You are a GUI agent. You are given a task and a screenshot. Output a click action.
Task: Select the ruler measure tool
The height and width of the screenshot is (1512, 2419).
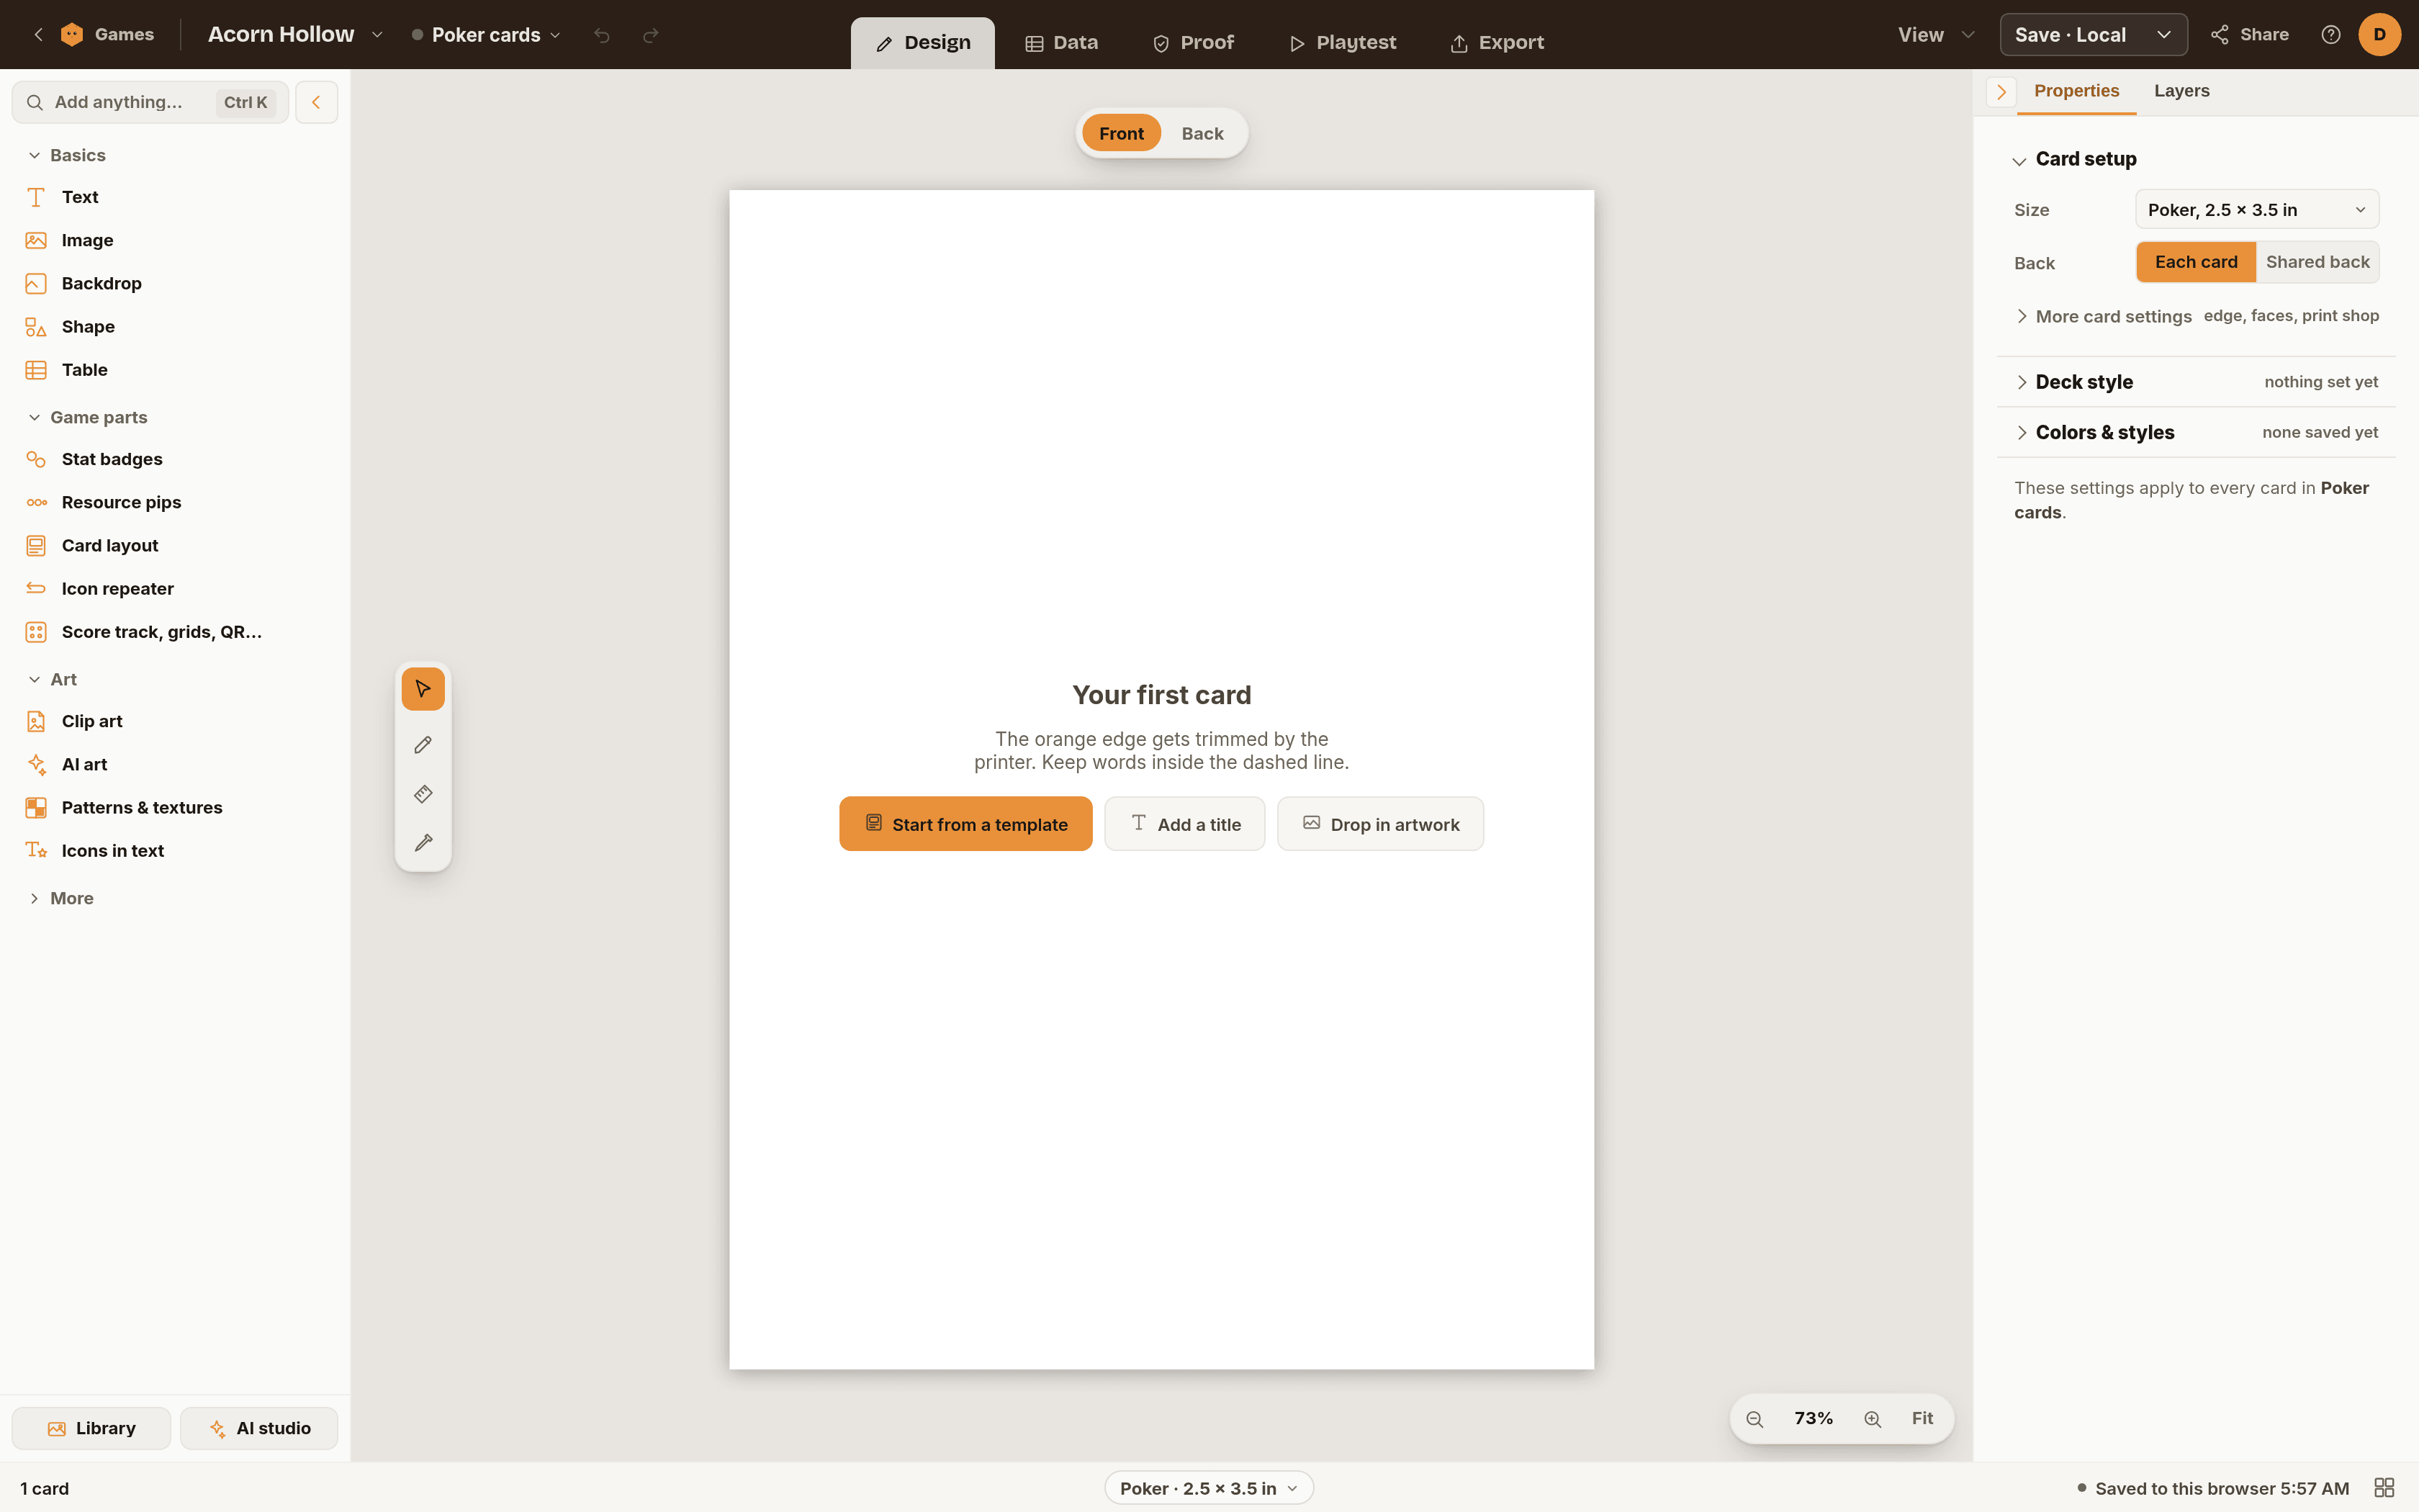coord(423,794)
